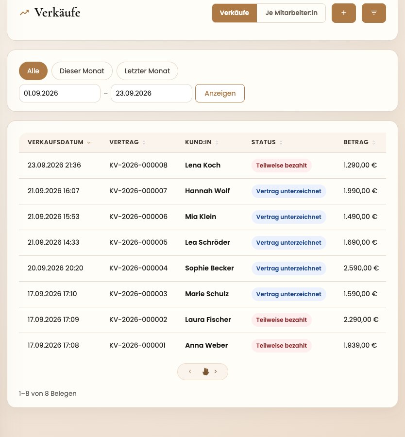Select customer Anna Weber
The height and width of the screenshot is (437, 405).
click(206, 345)
